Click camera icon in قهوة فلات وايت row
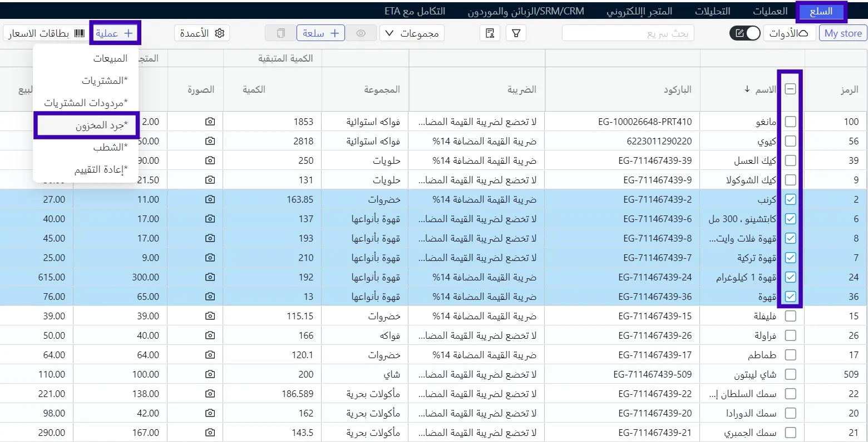This screenshot has width=868, height=442. tap(210, 238)
